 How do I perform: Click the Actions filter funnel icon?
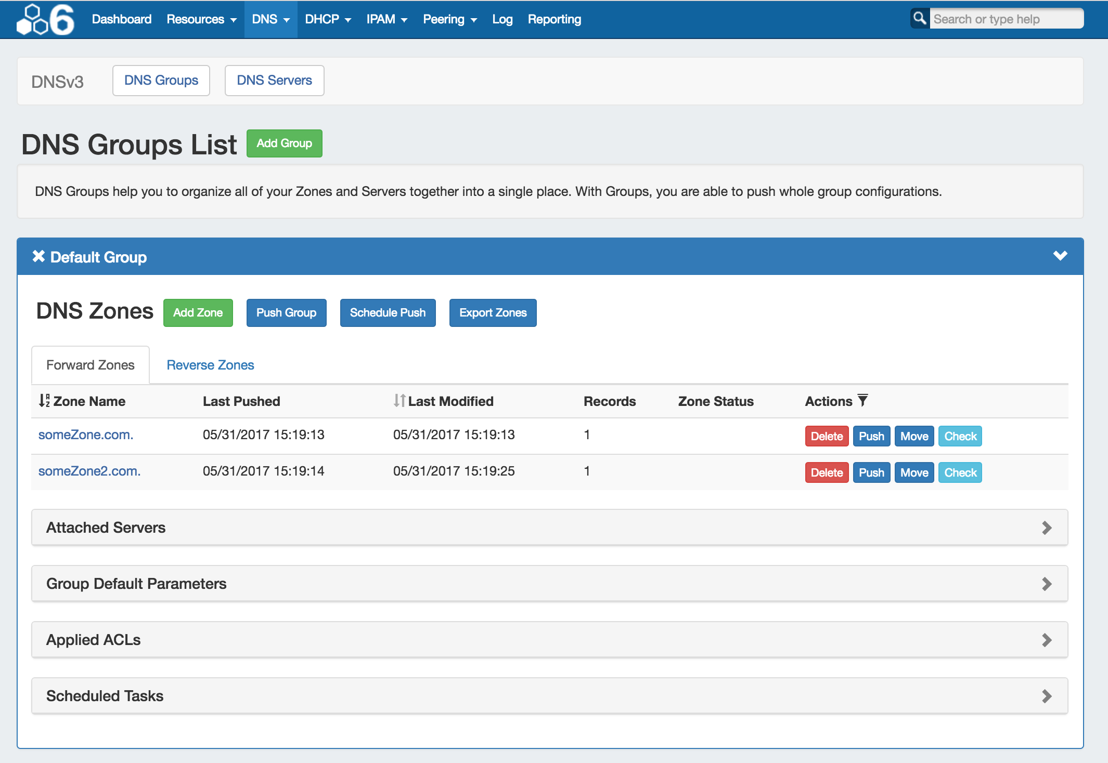863,400
